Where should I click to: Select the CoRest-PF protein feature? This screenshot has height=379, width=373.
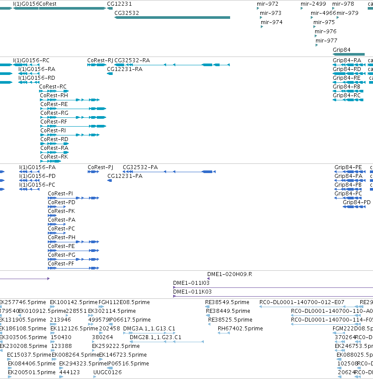(74, 268)
